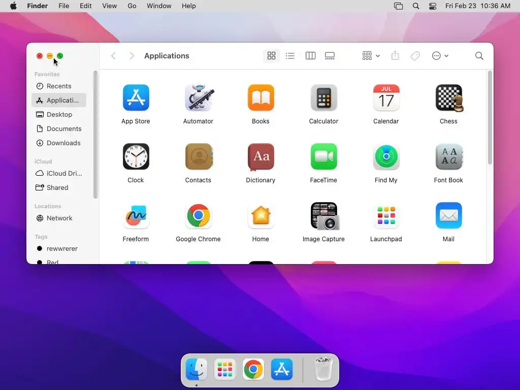Open Documents in the sidebar
This screenshot has width=520, height=390.
[x=59, y=128]
